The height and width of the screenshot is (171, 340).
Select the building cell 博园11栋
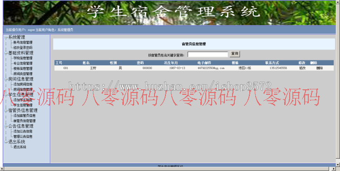[x=245, y=68]
